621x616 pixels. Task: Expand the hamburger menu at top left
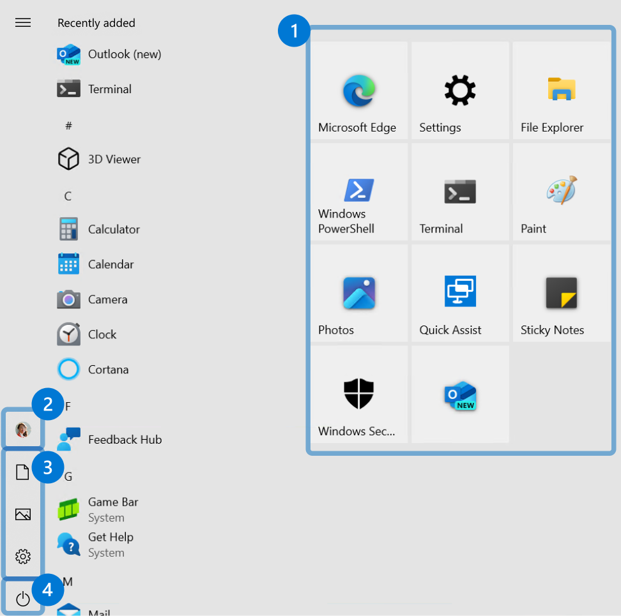point(23,23)
